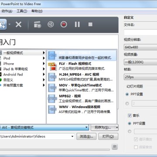Click the WMV format icon
Image resolution: width=157 pixels, height=157 pixels.
[x=52, y=109]
